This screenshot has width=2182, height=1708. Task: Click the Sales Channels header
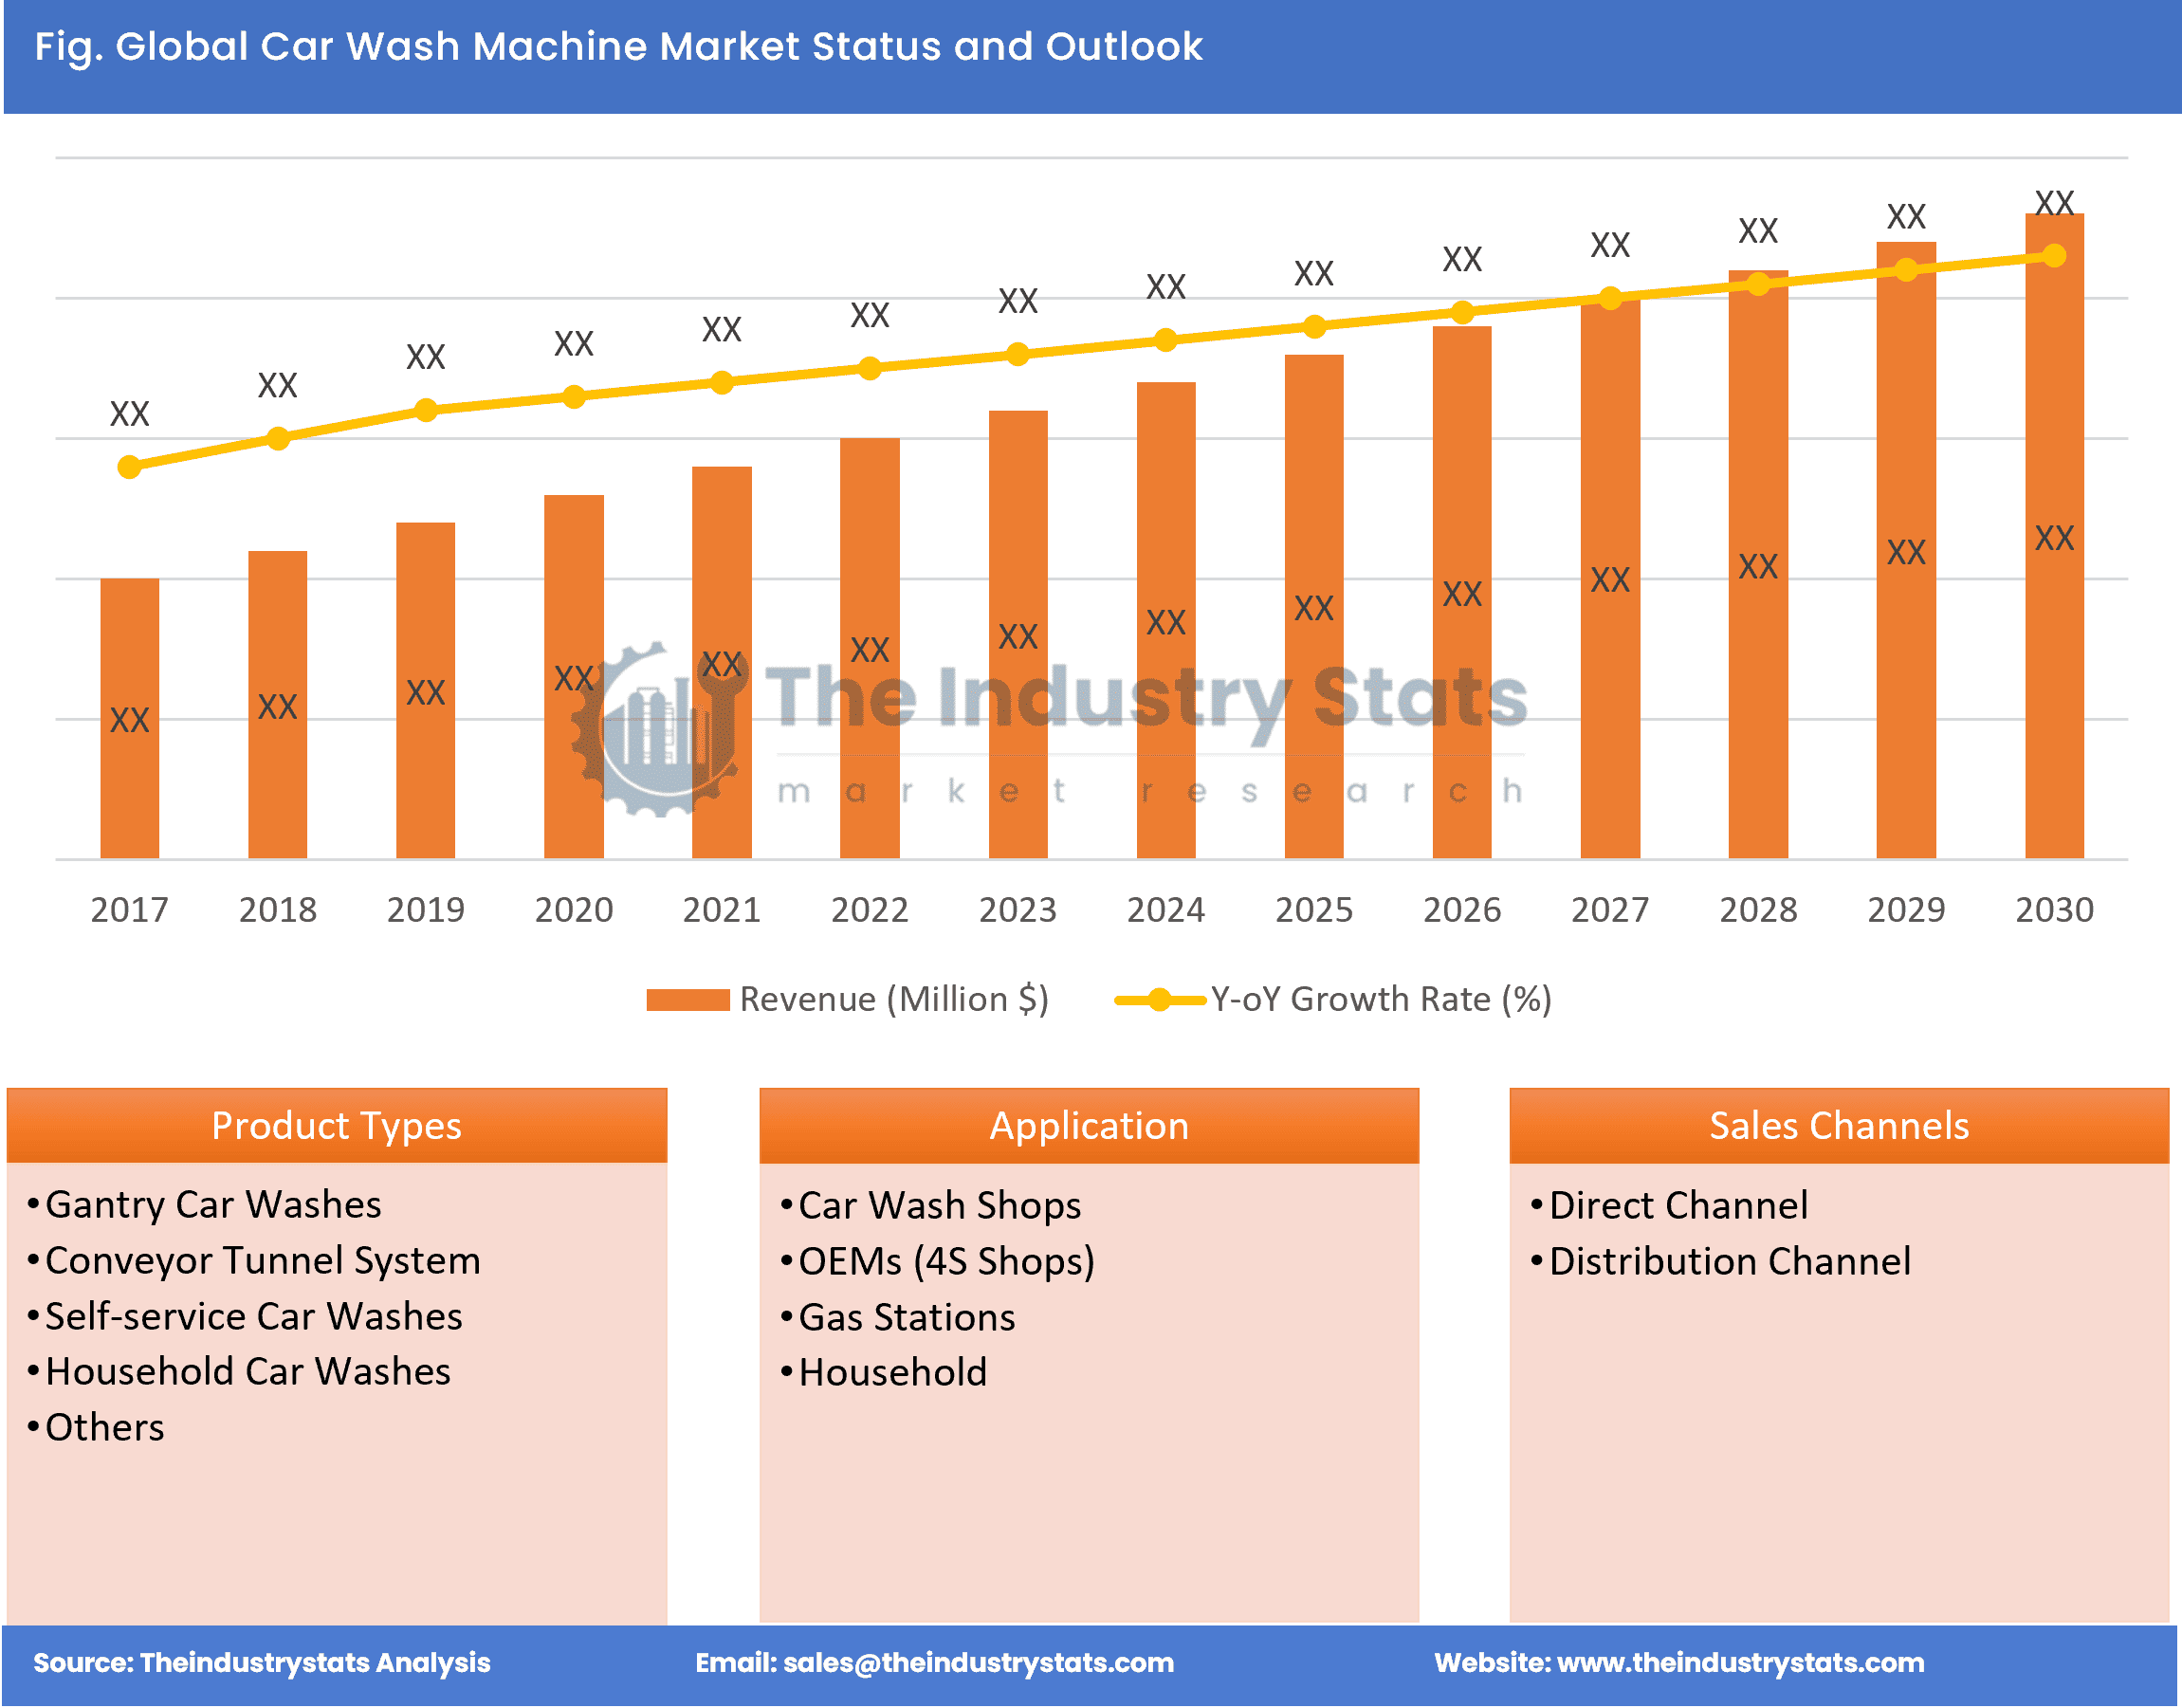tap(1839, 1126)
